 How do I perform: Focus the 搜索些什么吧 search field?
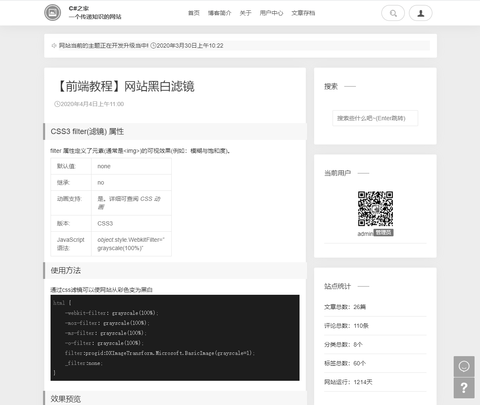375,118
